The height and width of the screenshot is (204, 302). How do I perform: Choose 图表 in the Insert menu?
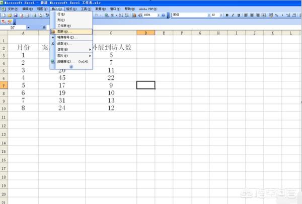click(71, 32)
